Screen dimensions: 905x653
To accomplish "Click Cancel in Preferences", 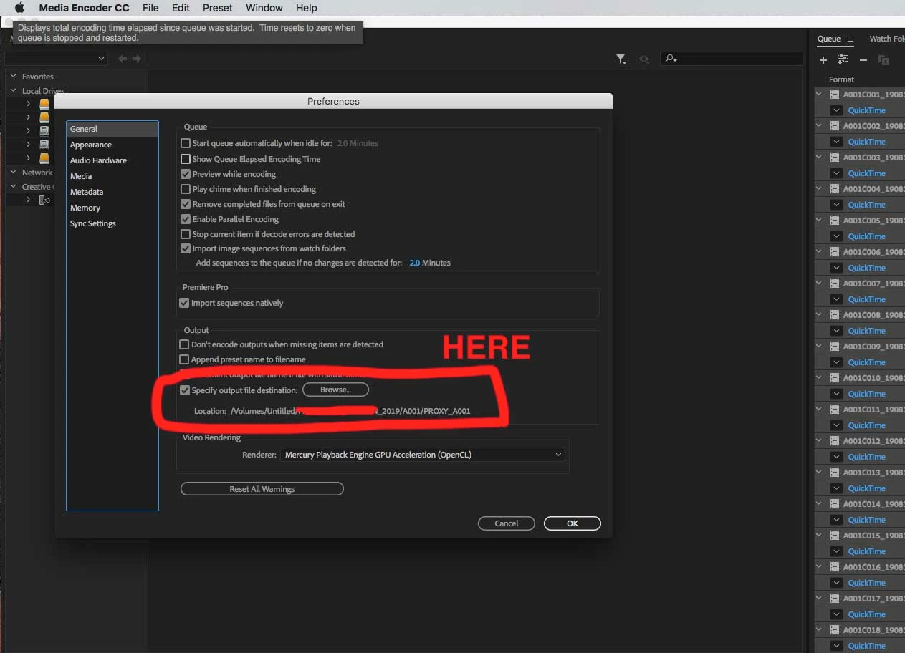I will 507,523.
